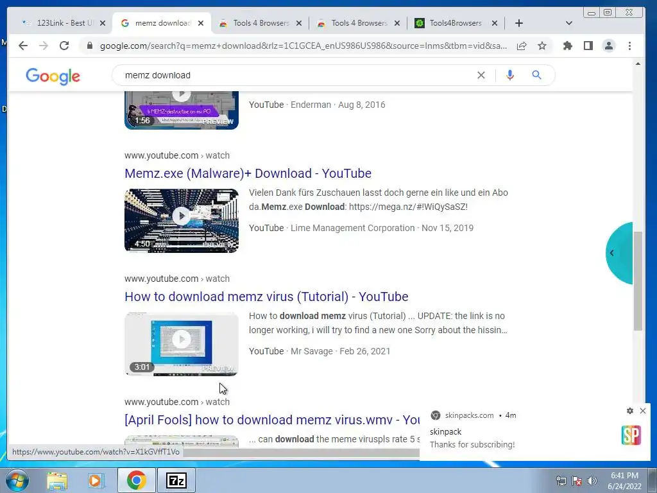This screenshot has height=493, width=657.
Task: Expand the teal side panel arrow
Action: pos(619,253)
